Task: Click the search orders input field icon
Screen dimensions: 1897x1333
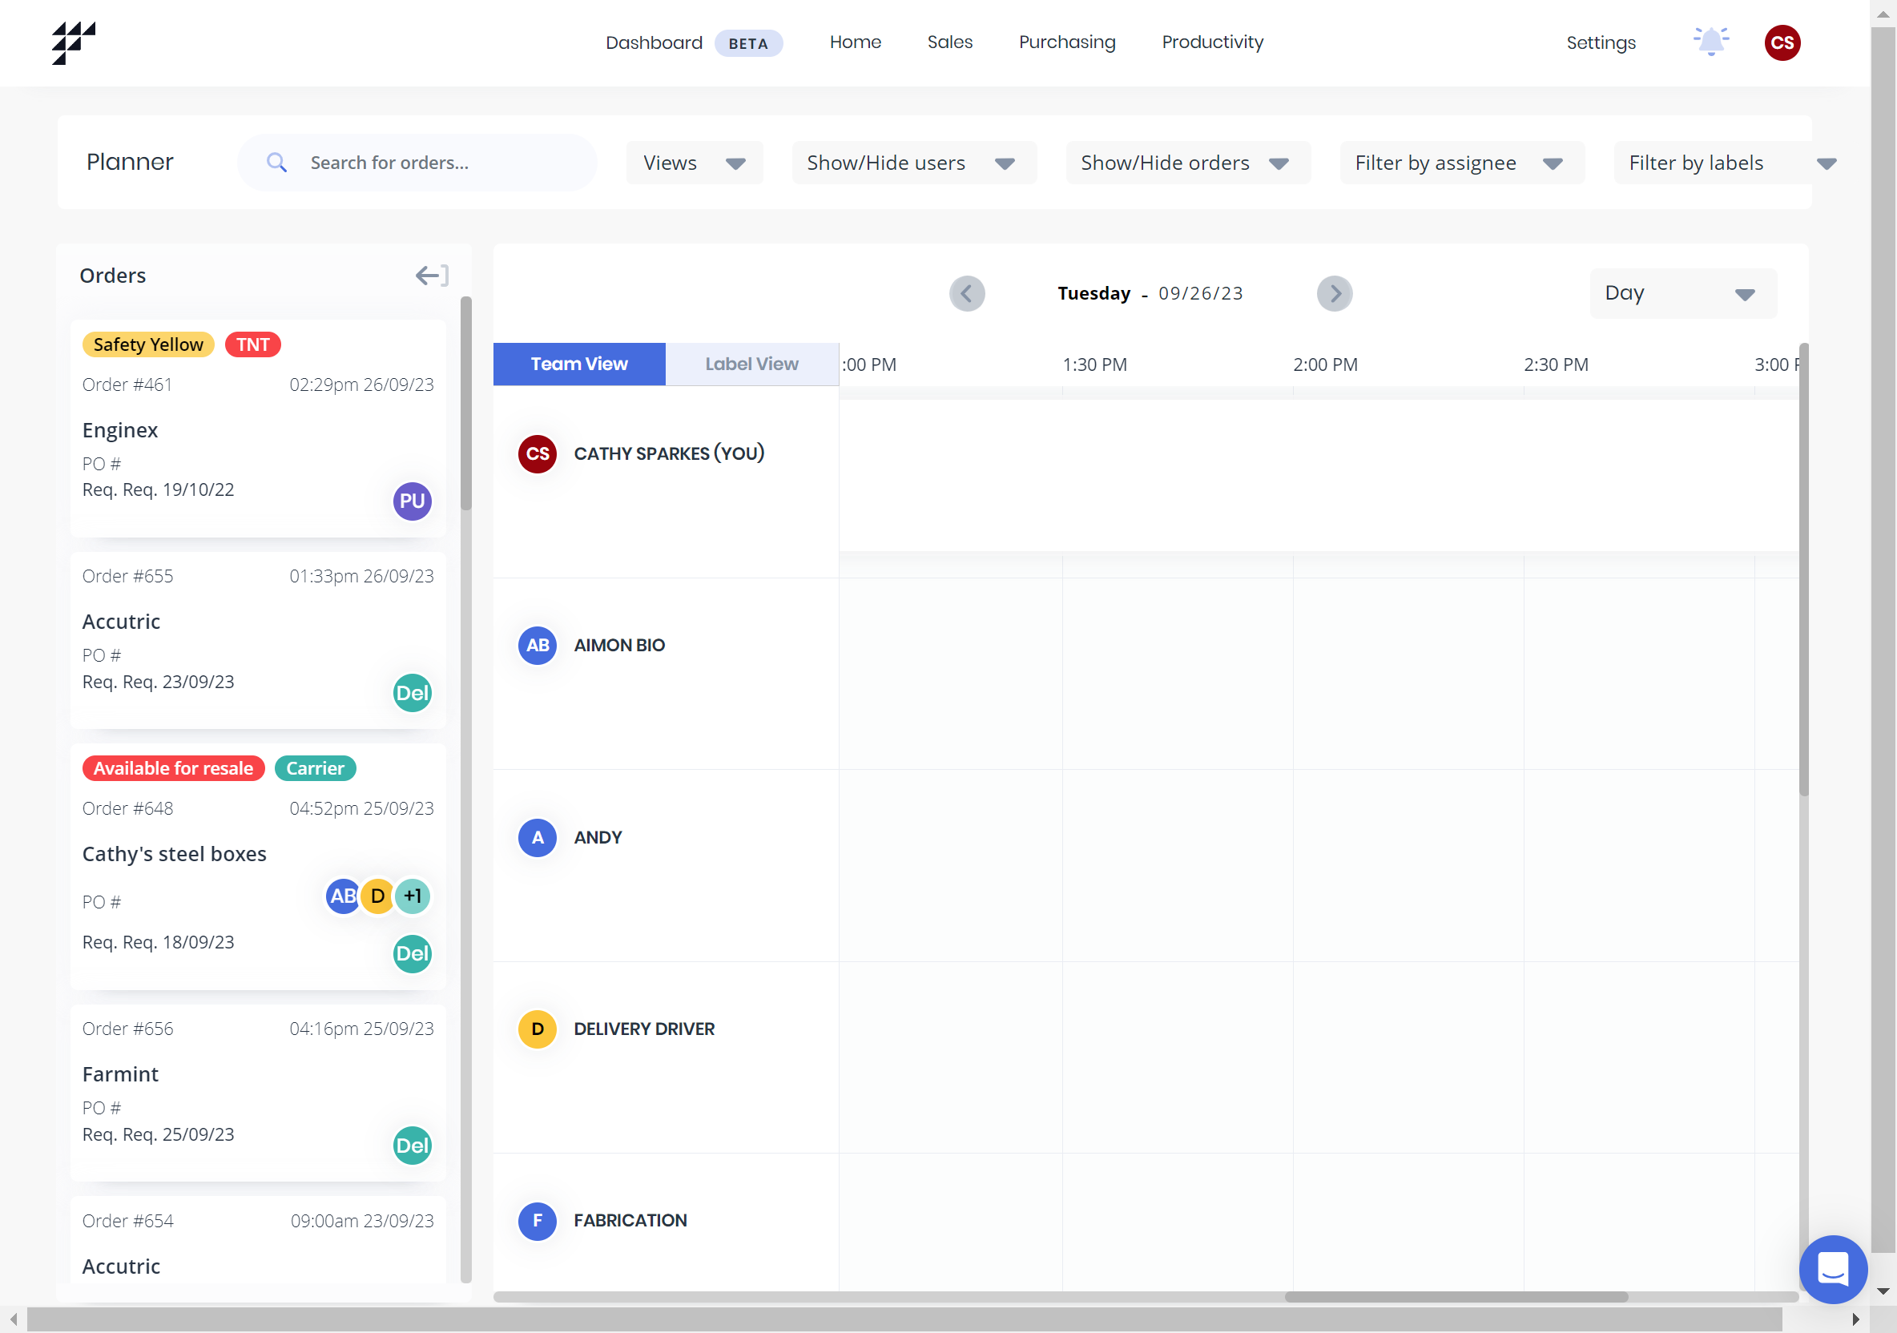Action: [x=277, y=163]
